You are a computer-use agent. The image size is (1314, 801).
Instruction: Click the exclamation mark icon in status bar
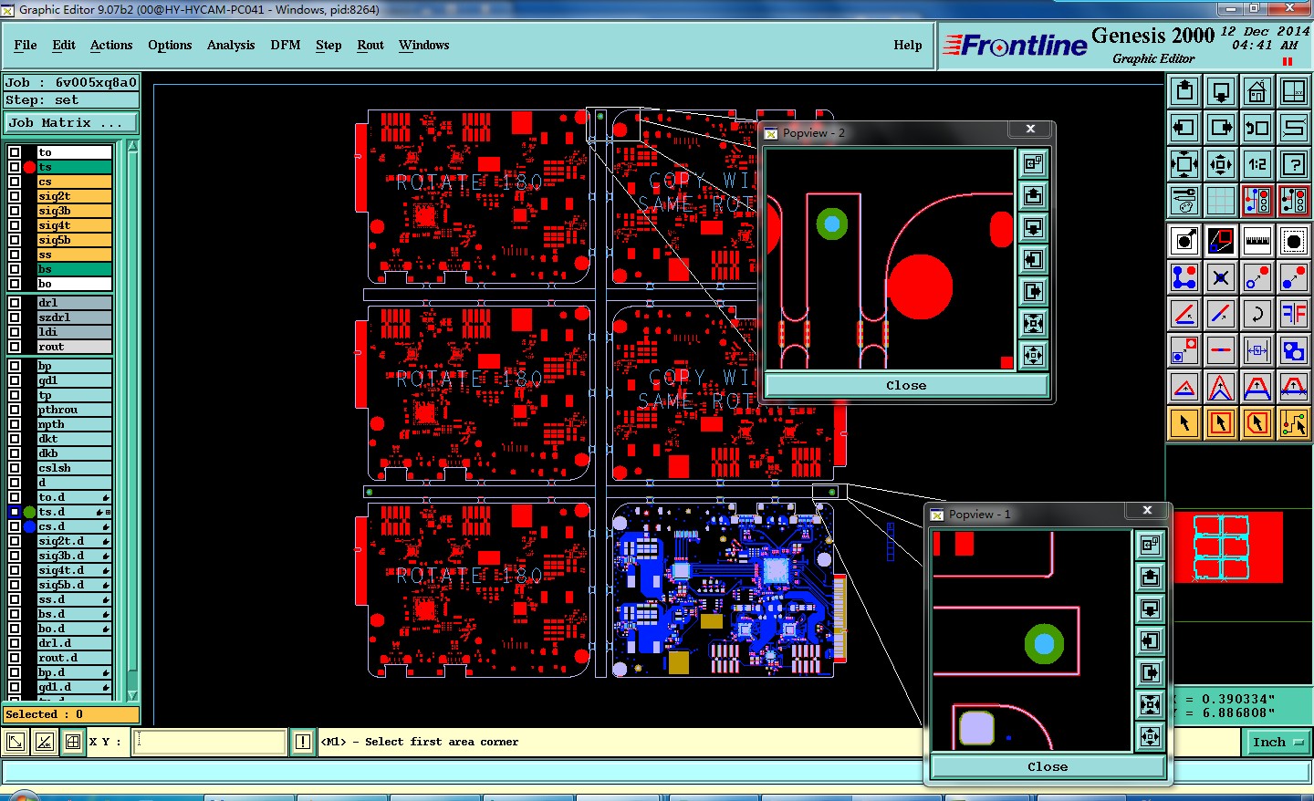(303, 743)
